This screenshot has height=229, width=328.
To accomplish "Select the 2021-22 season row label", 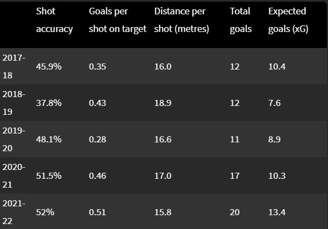I will 14,212.
